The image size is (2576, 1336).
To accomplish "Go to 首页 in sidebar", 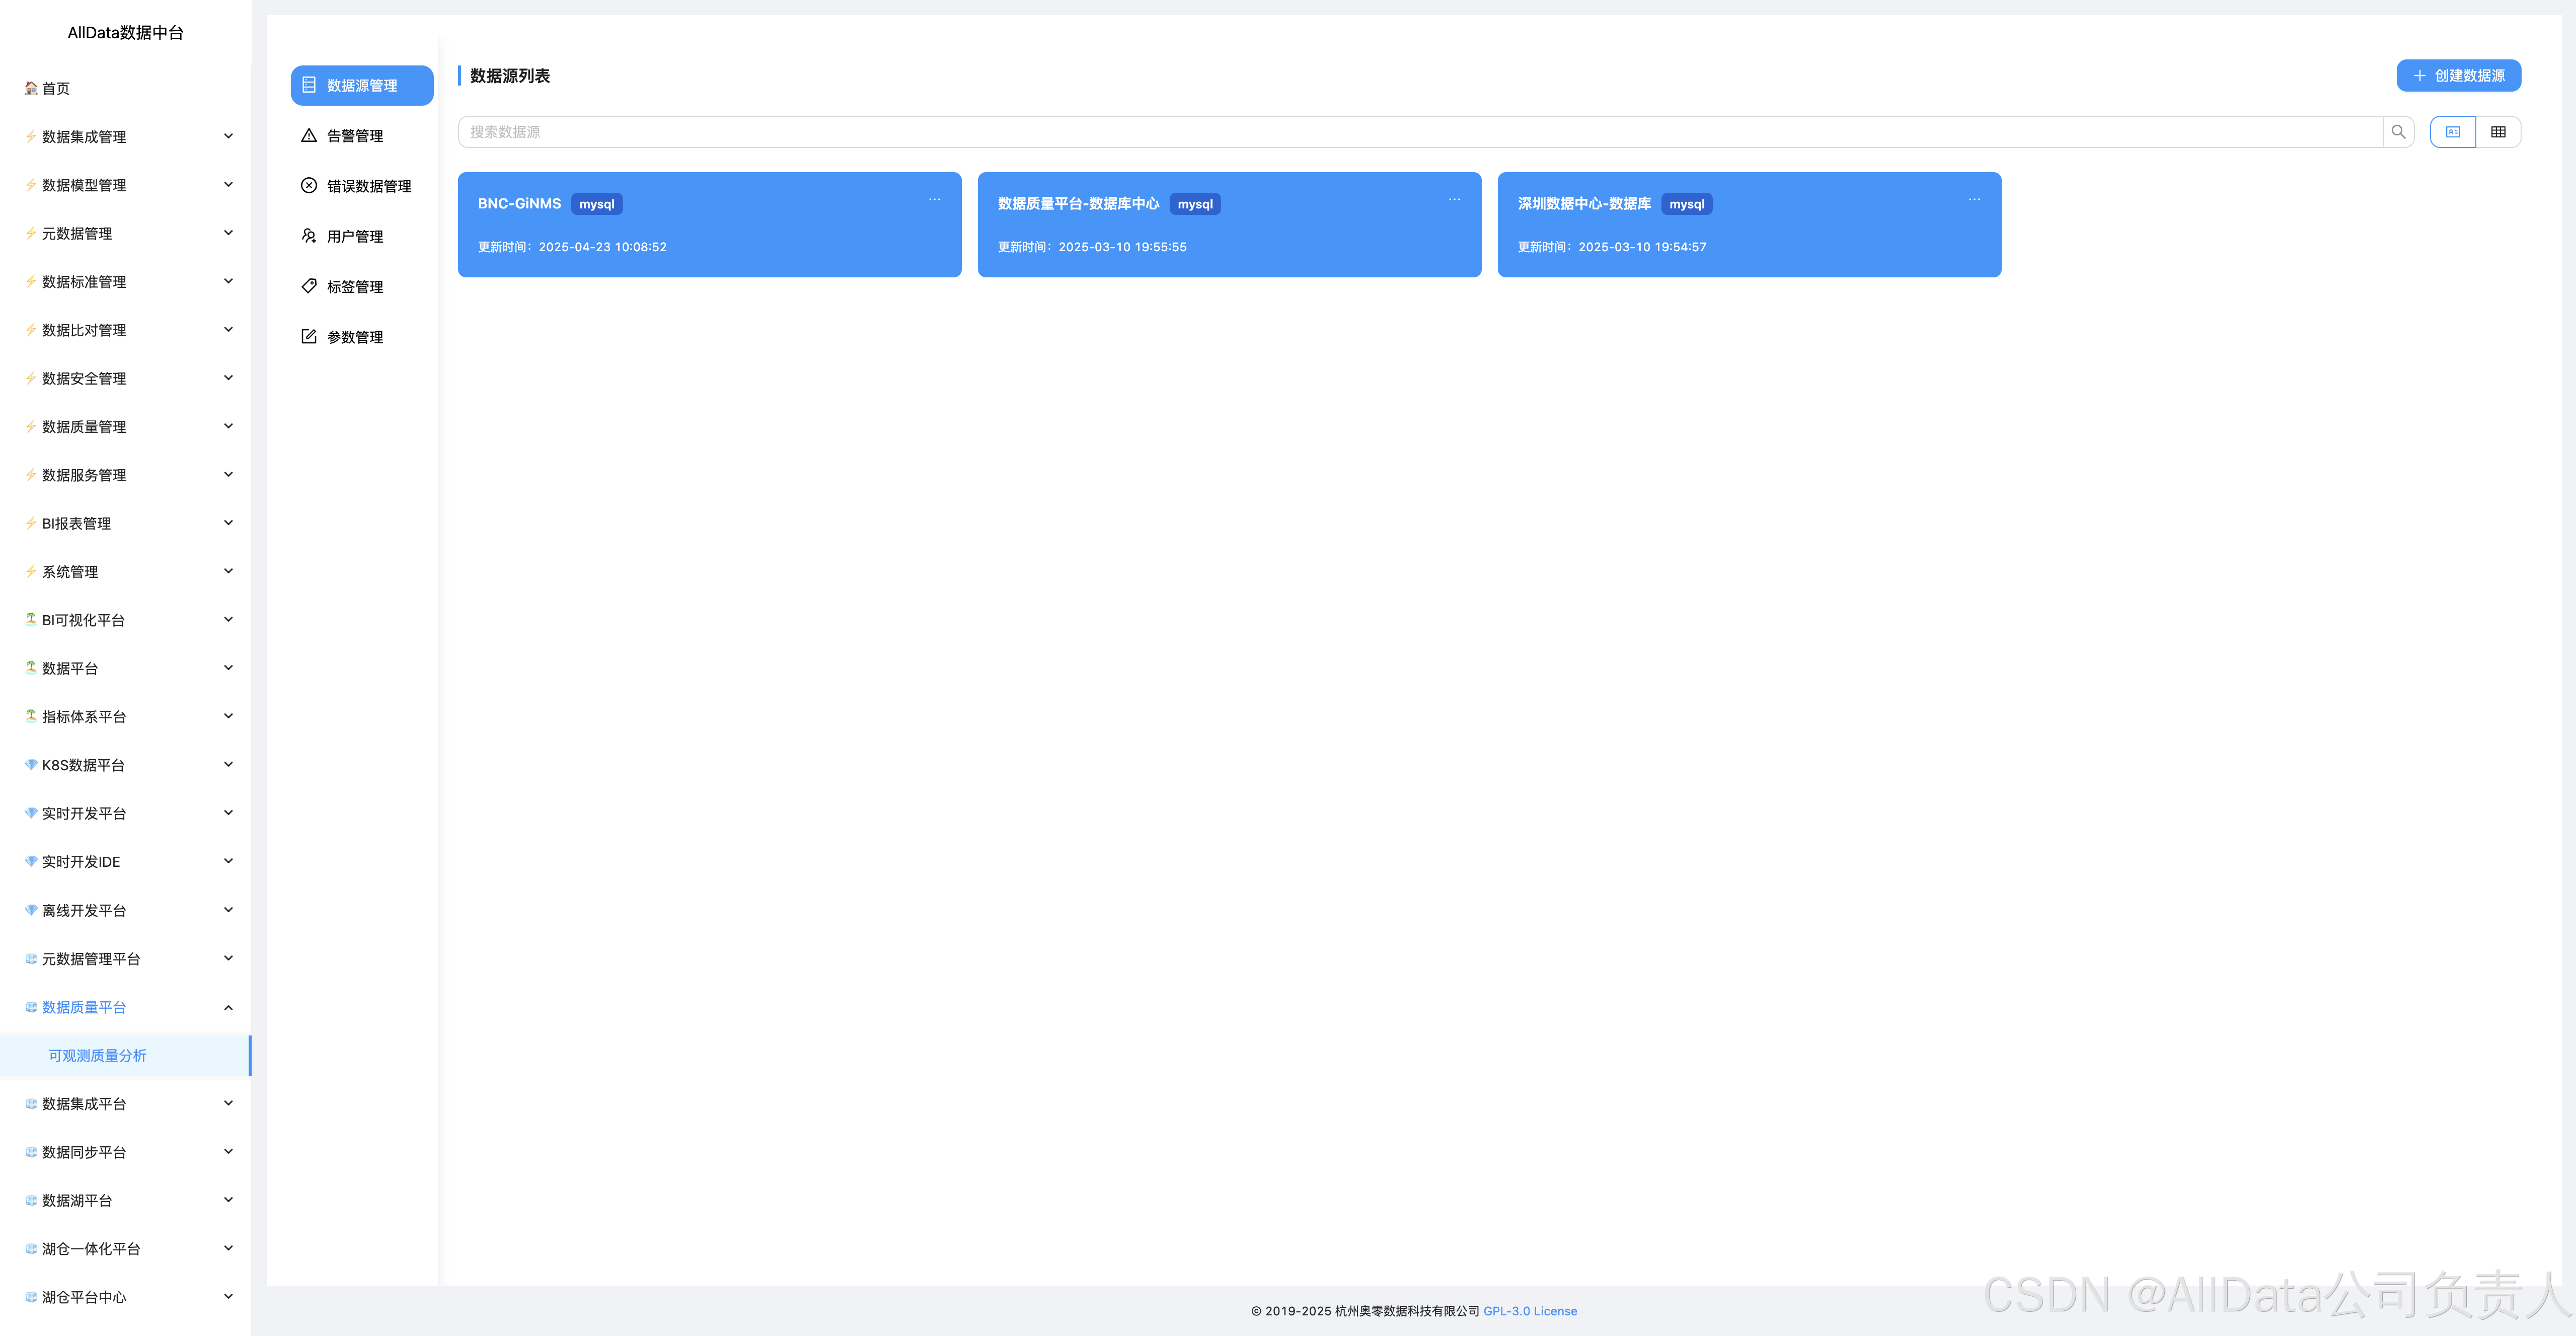I will 125,88.
